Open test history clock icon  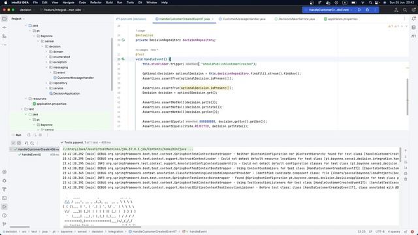pos(32,143)
